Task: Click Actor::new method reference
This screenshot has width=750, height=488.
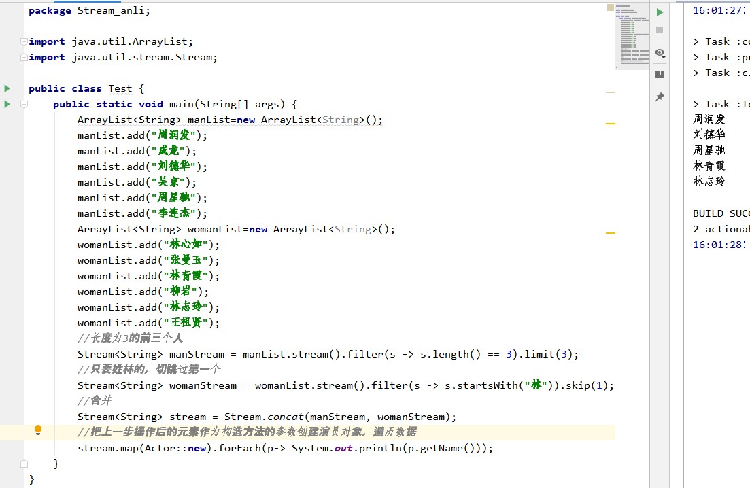Action: coord(175,448)
